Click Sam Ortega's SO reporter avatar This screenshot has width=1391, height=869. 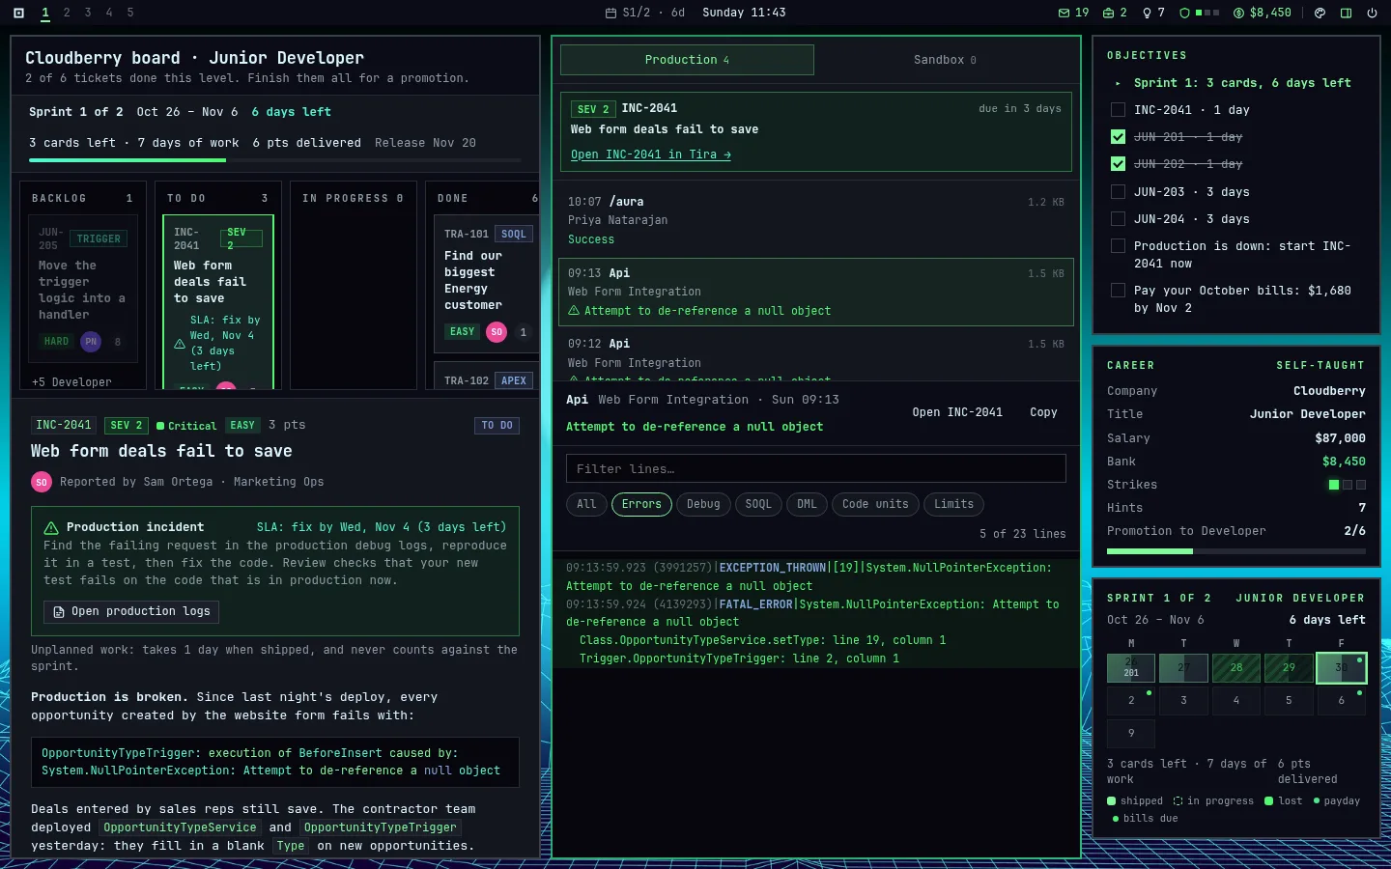tap(42, 482)
